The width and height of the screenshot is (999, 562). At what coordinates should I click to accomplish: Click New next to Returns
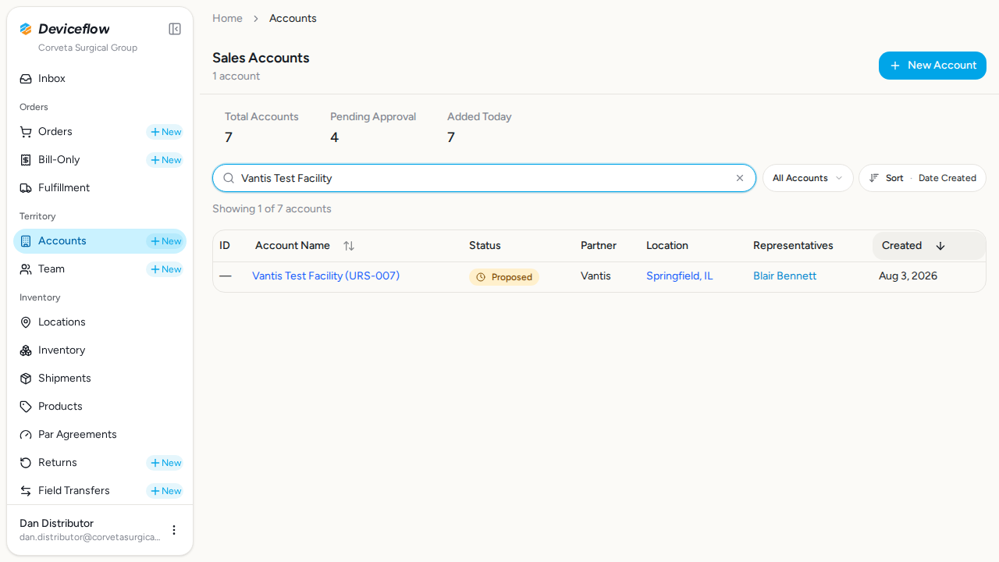pyautogui.click(x=165, y=463)
